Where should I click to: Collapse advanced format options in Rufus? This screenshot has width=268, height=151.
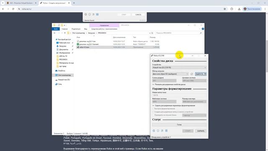174,106
